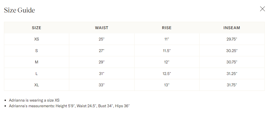Screen dimensions: 269x116
Task: Click the RISE column header
Action: click(167, 28)
